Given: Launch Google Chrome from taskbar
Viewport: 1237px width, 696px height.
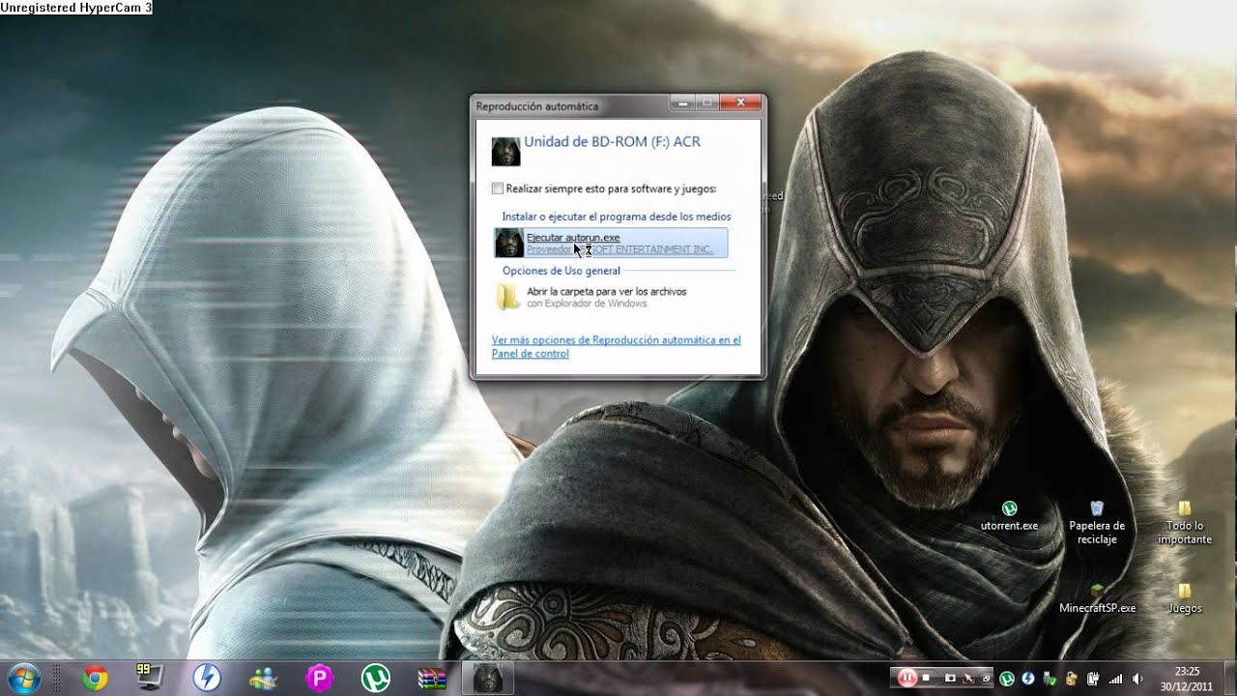Looking at the screenshot, I should click(95, 679).
